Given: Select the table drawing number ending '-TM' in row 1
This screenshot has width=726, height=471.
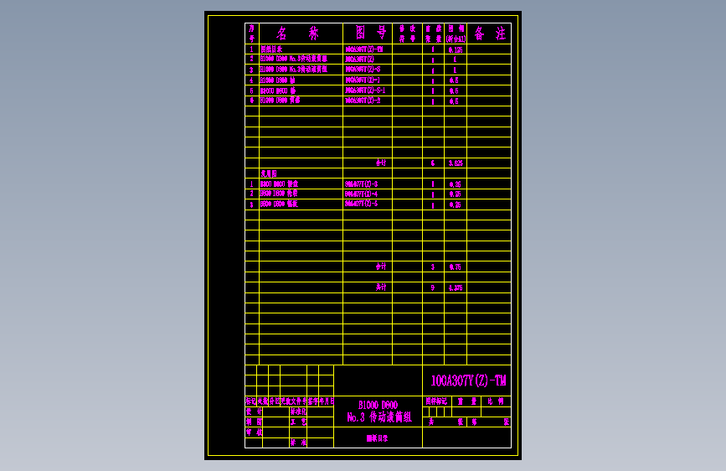Looking at the screenshot, I should click(x=364, y=49).
